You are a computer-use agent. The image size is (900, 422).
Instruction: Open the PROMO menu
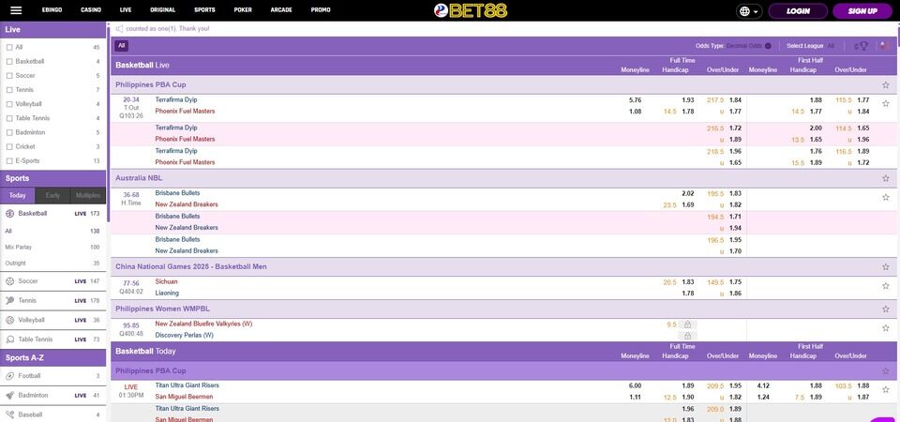tap(321, 10)
